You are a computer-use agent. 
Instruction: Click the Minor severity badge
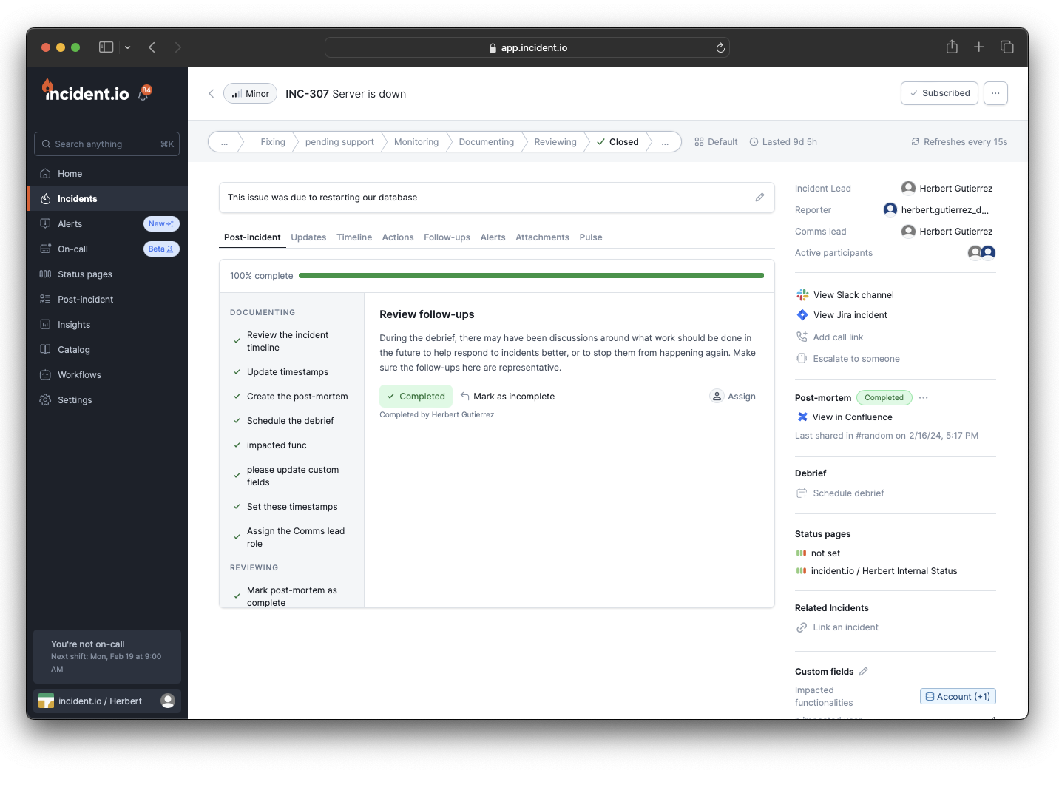250,94
